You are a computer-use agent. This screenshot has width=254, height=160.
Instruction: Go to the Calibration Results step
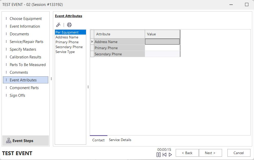point(25,57)
